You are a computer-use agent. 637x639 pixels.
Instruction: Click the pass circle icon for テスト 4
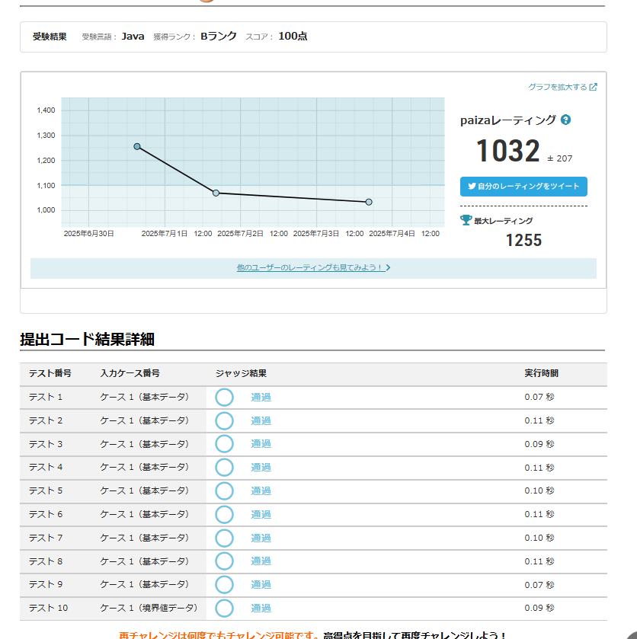click(224, 468)
